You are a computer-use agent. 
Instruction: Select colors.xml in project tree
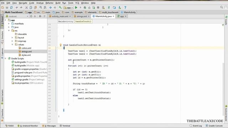tap(26, 48)
